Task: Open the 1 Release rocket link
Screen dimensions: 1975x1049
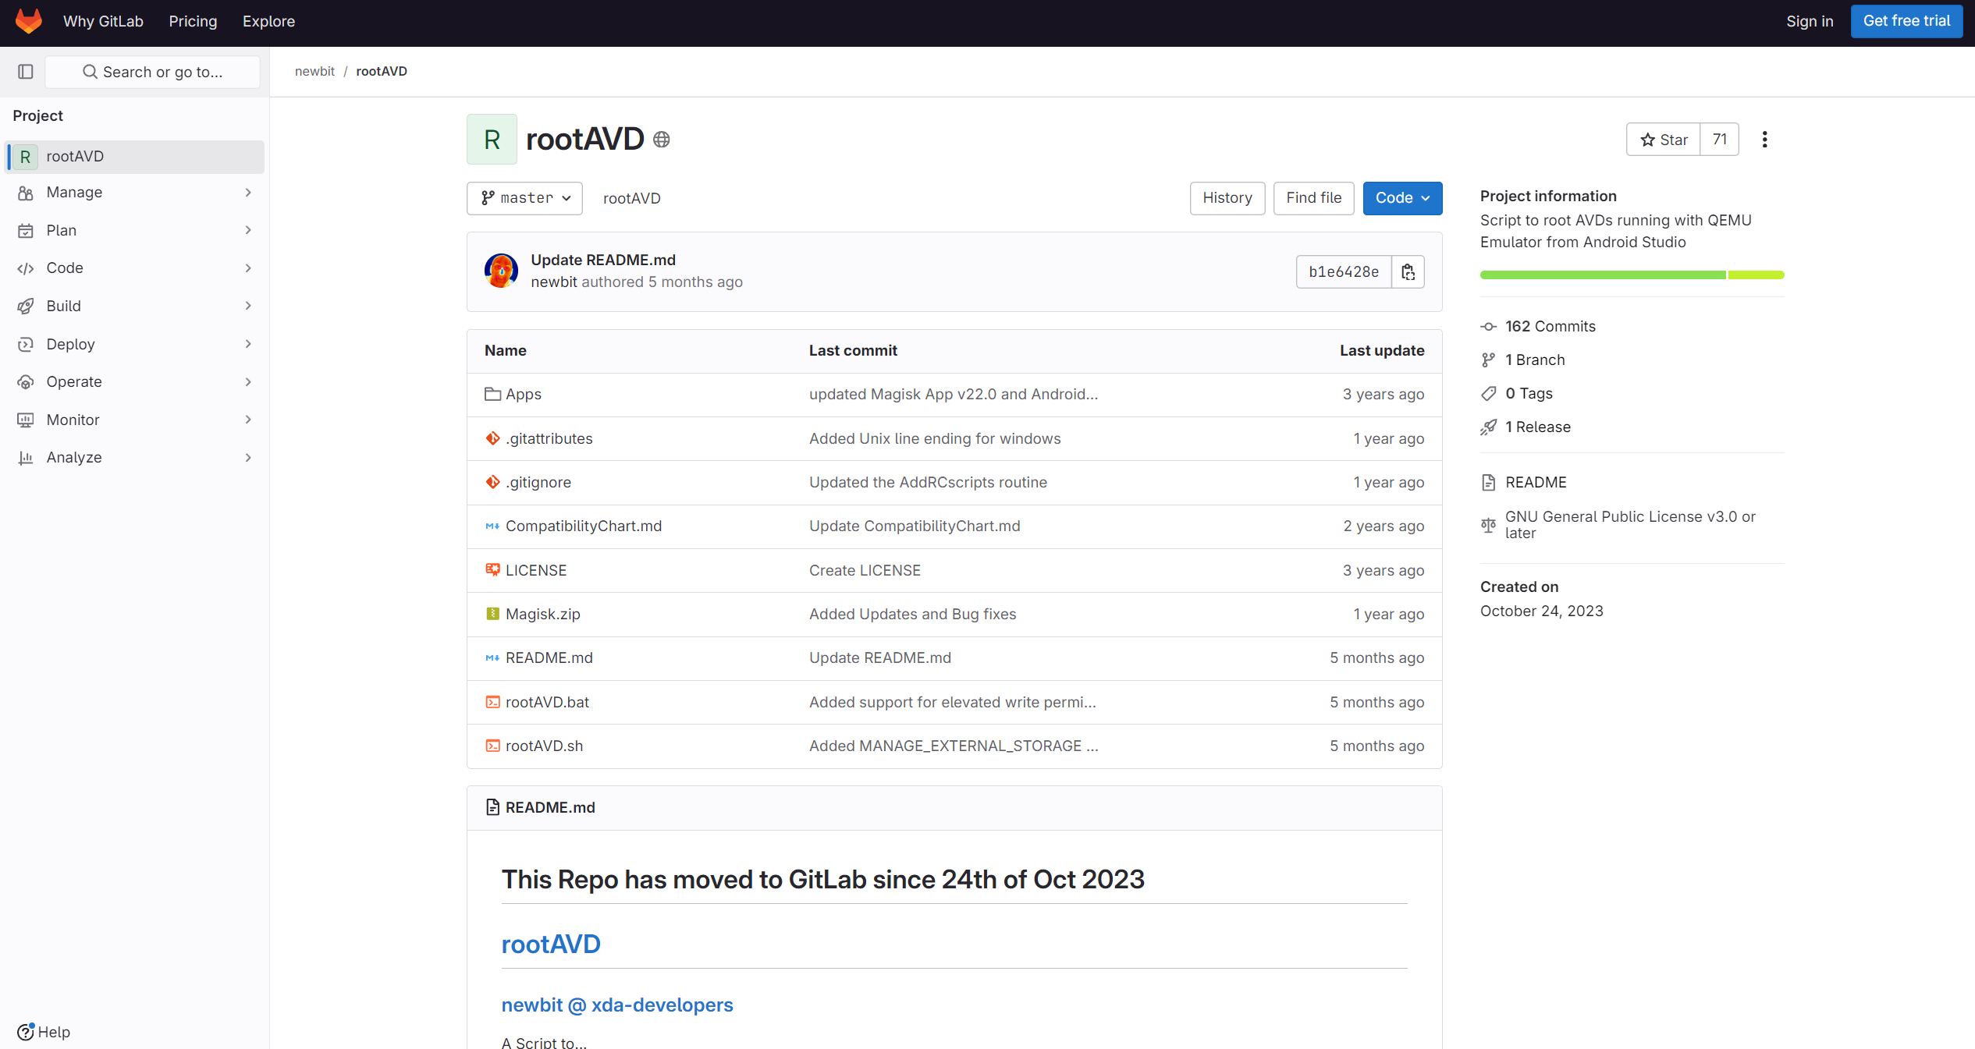Action: point(1537,427)
